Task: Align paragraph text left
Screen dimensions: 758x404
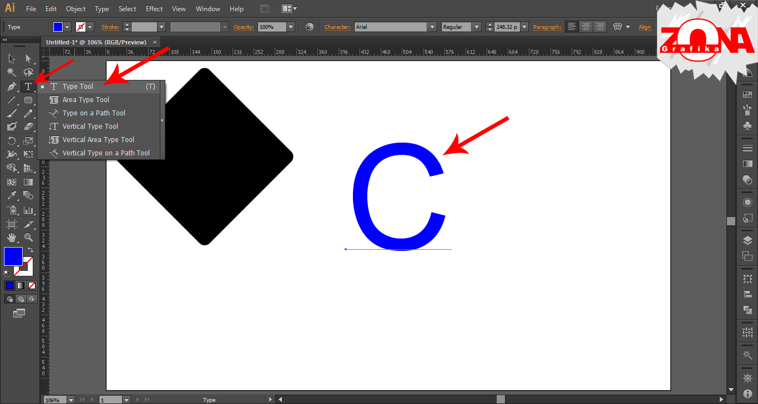Action: point(572,27)
